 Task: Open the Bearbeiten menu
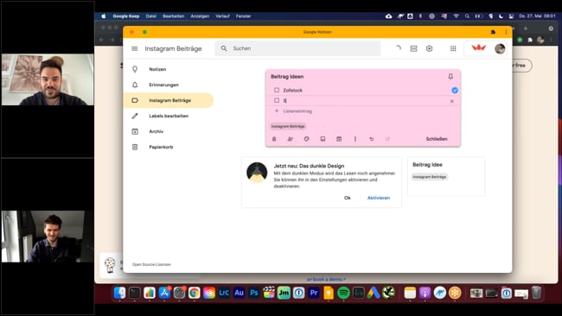click(x=173, y=16)
